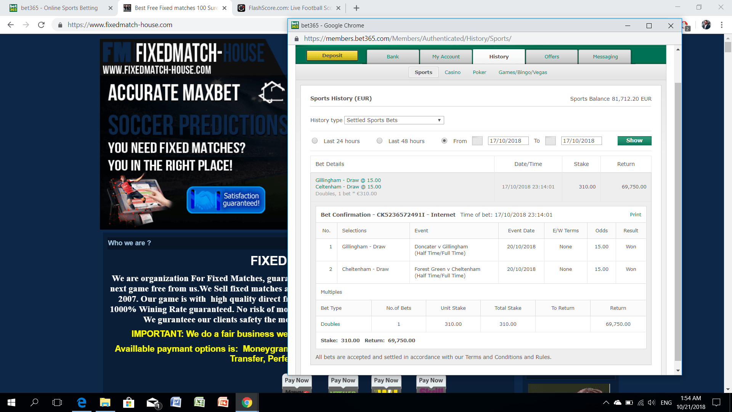Open Gillingham - Draw @ 15.00 link
The height and width of the screenshot is (412, 732).
[x=348, y=180]
